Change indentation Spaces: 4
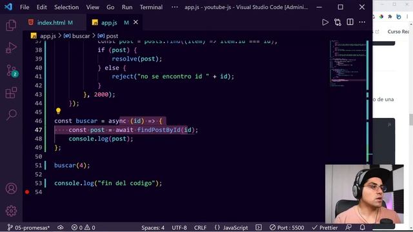413x232 pixels. (153, 227)
